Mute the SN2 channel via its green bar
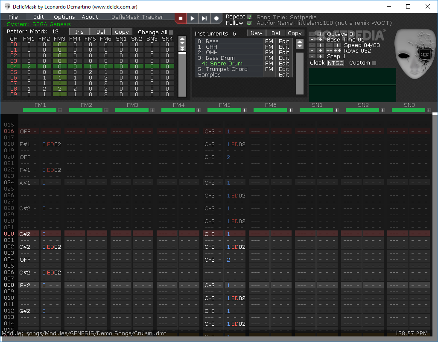 [362, 110]
